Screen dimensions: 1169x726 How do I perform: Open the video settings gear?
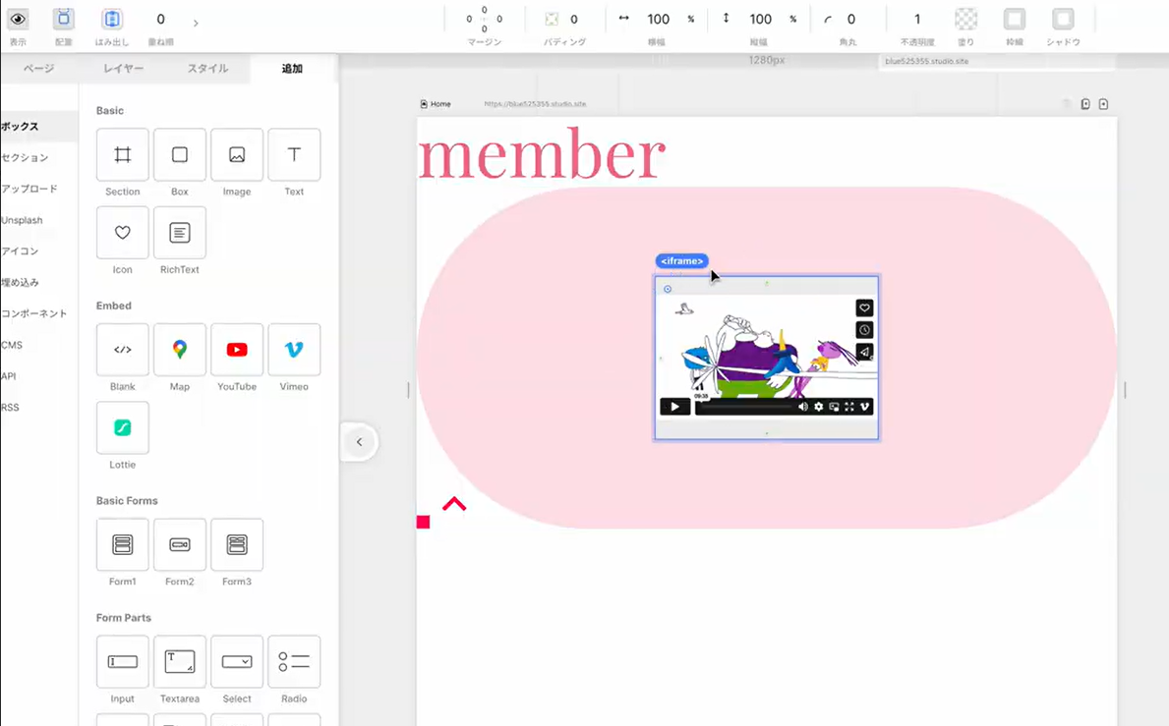[x=819, y=407]
